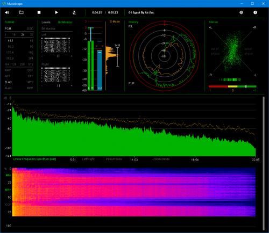Start playback with the play icon
Screen dimensions: 269x233
point(56,12)
